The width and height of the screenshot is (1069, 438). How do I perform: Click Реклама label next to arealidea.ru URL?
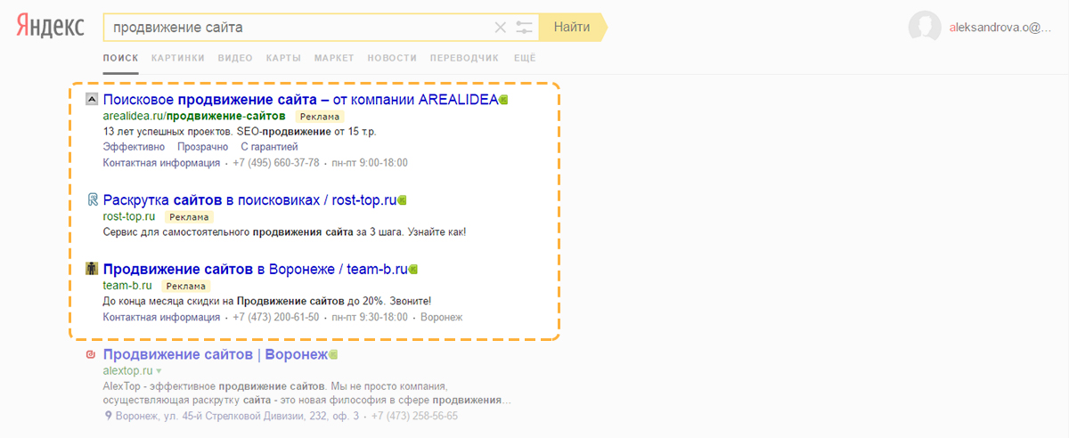click(320, 117)
